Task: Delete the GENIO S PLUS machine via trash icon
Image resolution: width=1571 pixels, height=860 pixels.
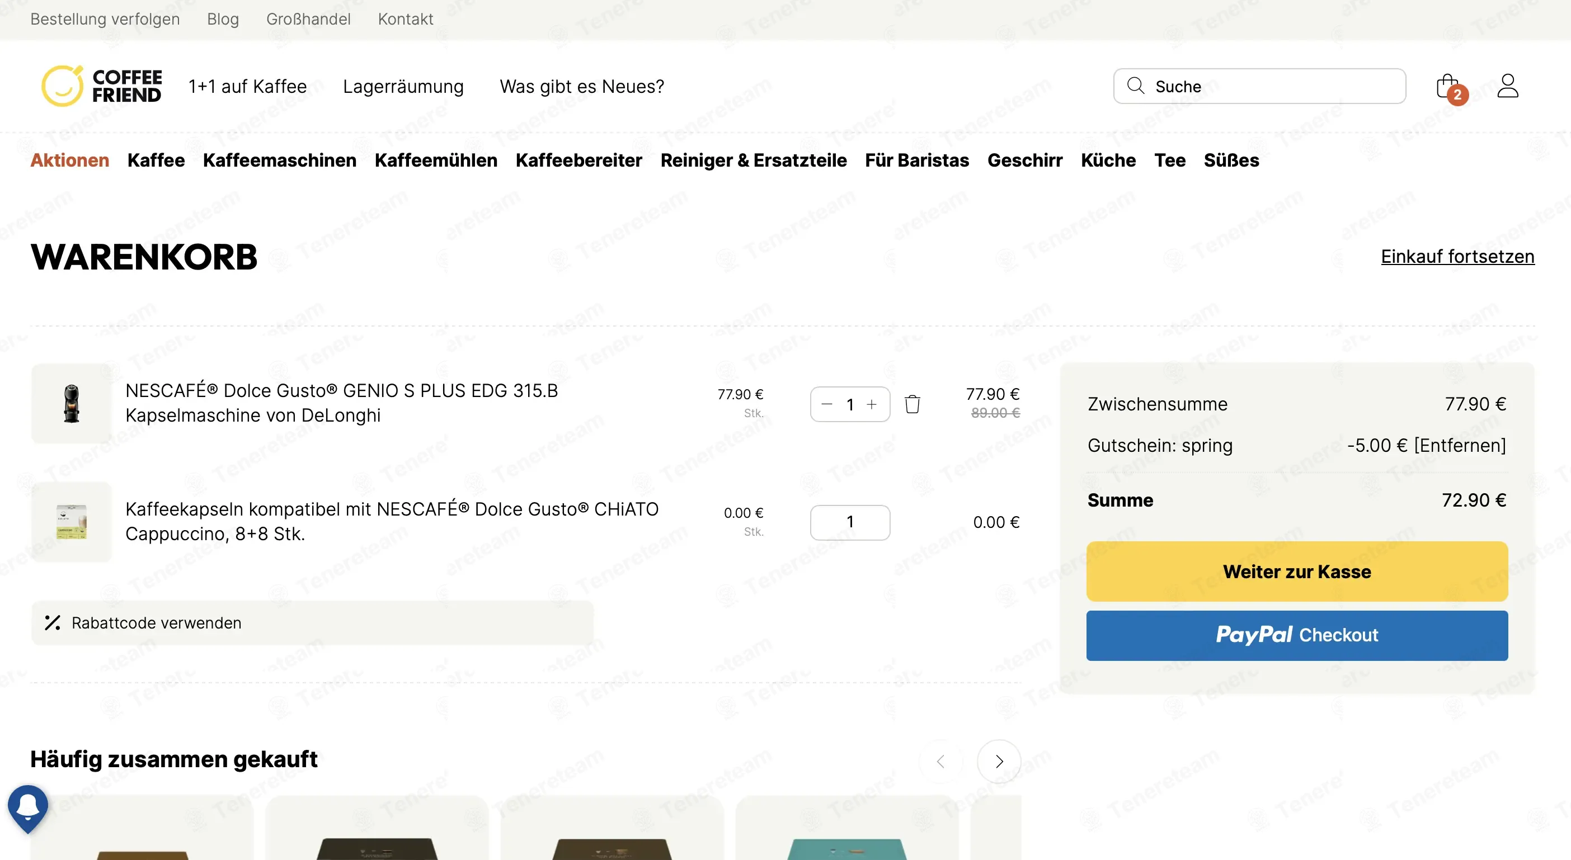Action: point(913,404)
